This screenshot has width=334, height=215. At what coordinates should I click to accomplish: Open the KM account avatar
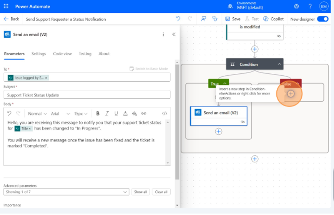coord(324,7)
